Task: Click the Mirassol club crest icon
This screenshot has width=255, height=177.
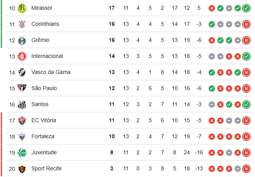Action: [x=22, y=8]
